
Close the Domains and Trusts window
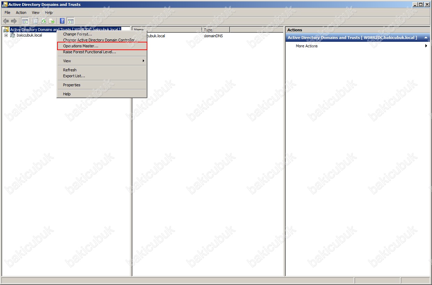[427, 4]
